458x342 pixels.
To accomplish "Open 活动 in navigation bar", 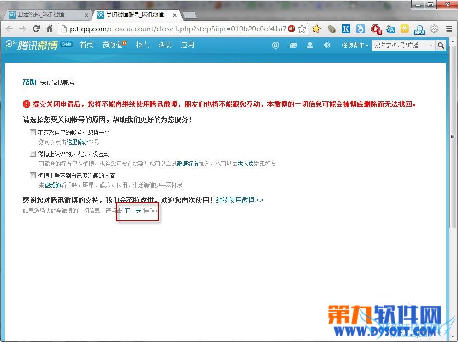I will pyautogui.click(x=165, y=45).
